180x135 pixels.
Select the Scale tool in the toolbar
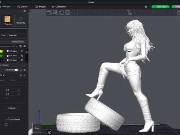click(x=94, y=12)
